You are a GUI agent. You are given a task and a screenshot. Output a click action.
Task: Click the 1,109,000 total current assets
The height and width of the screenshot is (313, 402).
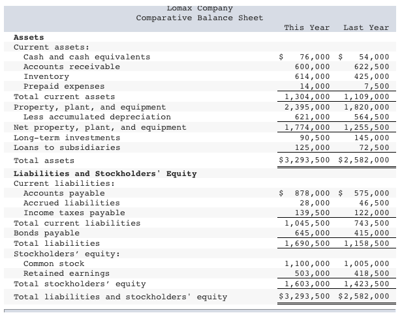click(x=367, y=97)
